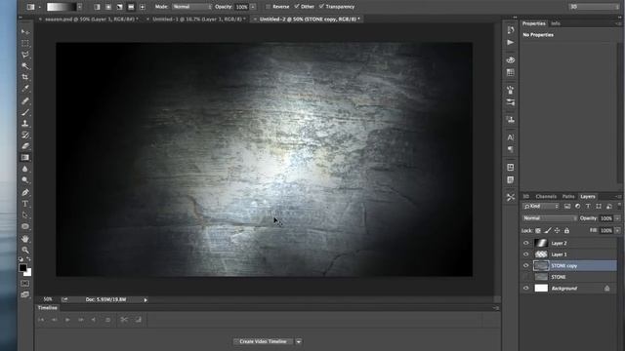The height and width of the screenshot is (351, 625).
Task: Open the layer Fill dropdown arrow
Action: tap(617, 230)
